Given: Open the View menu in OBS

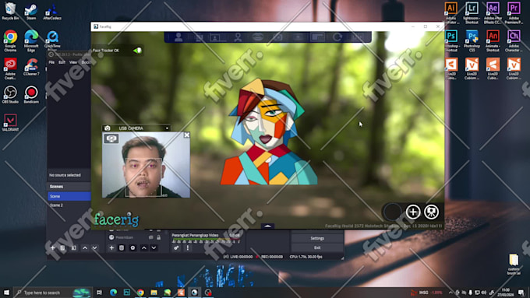Looking at the screenshot, I should tap(73, 62).
